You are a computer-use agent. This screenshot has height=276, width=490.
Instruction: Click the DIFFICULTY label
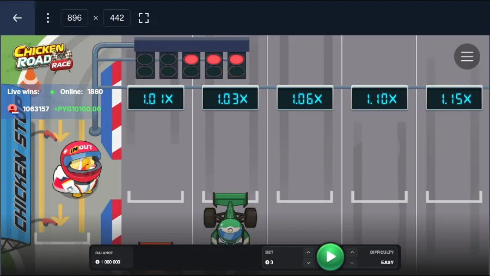click(382, 252)
